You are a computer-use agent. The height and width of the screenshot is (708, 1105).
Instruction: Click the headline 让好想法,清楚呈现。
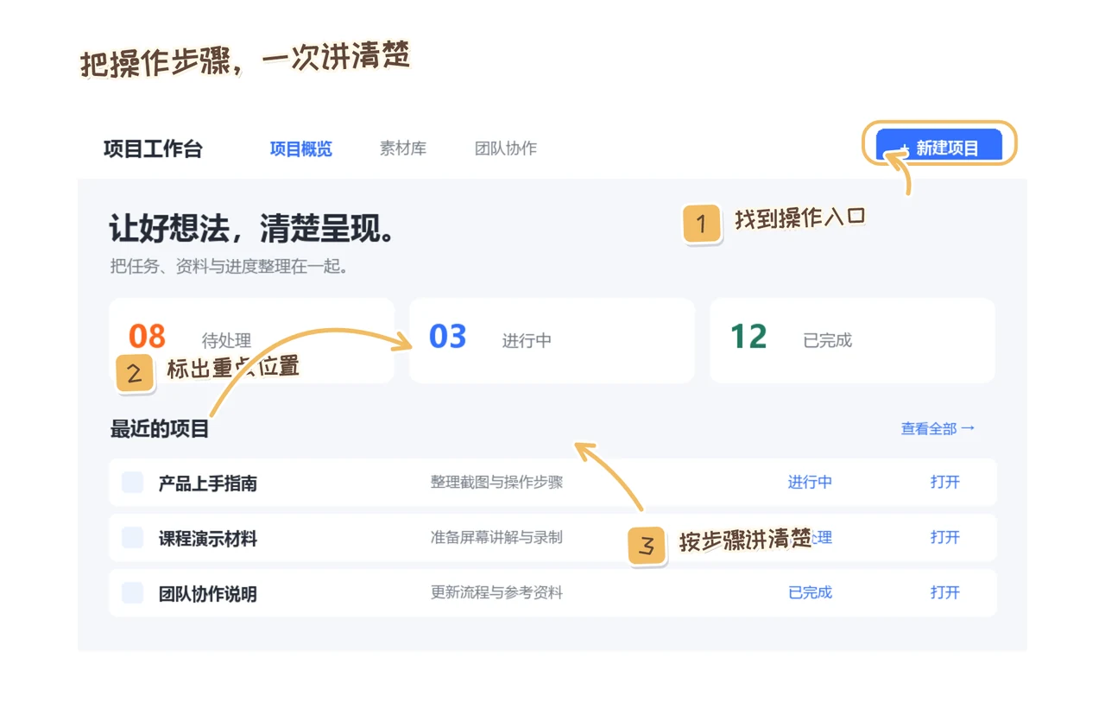[252, 230]
